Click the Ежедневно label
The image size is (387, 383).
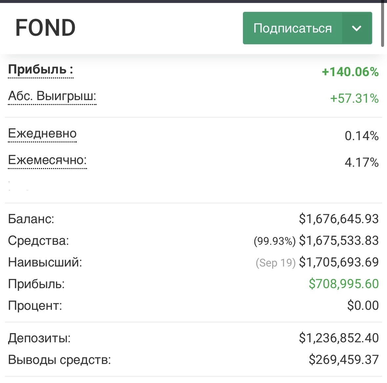click(x=42, y=134)
